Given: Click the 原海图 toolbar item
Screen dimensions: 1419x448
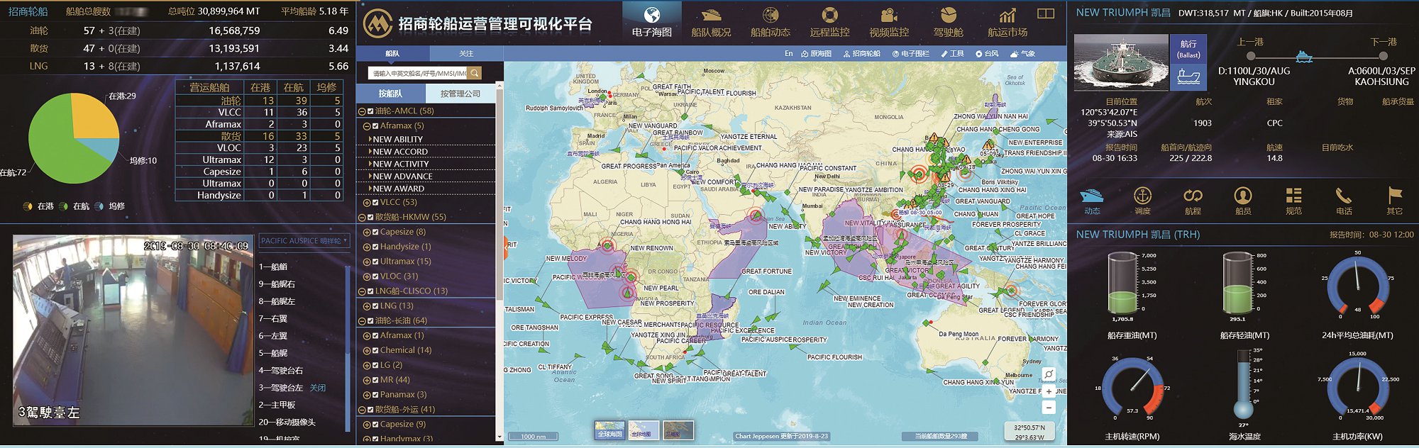Looking at the screenshot, I should [x=816, y=54].
